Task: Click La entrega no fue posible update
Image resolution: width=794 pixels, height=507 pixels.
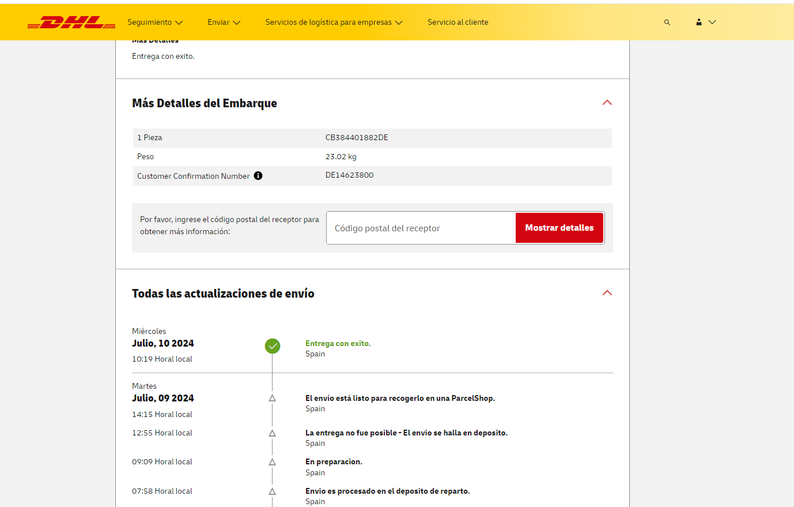Action: click(x=406, y=433)
